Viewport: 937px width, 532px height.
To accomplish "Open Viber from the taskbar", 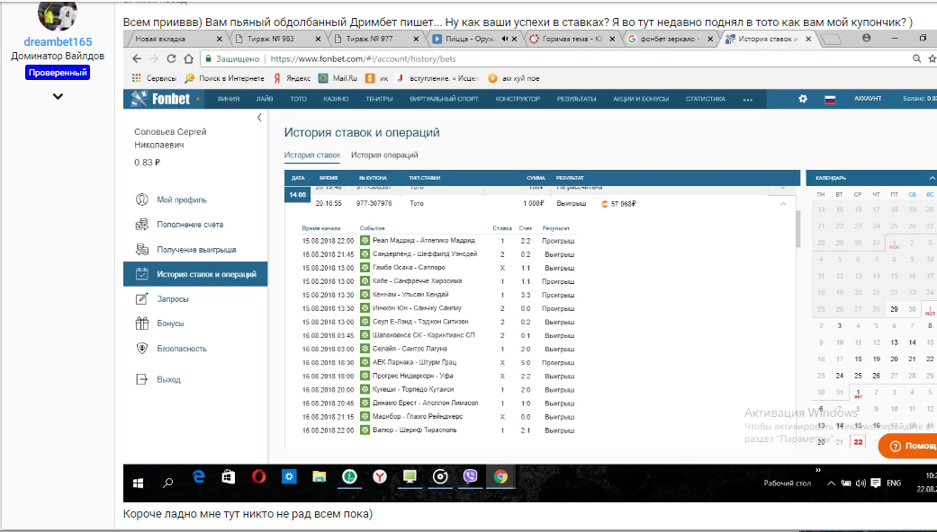I will tap(470, 476).
